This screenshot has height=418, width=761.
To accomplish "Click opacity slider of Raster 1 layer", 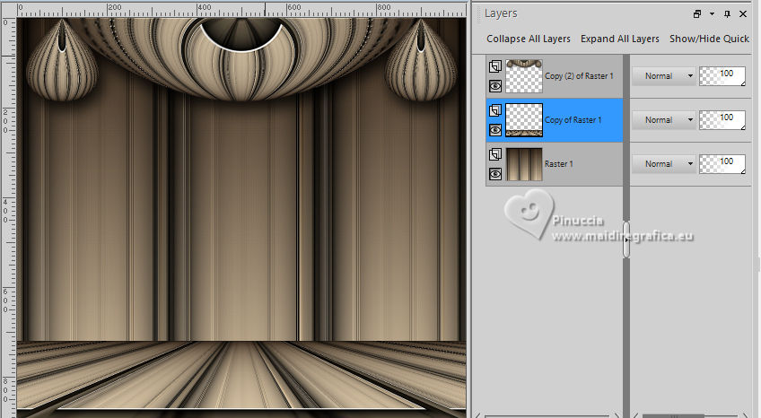I will point(722,164).
